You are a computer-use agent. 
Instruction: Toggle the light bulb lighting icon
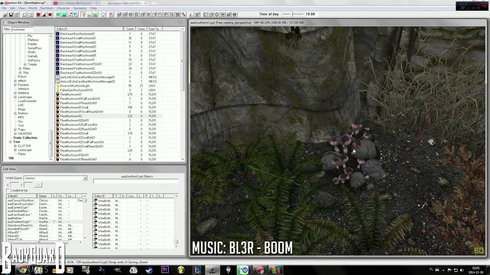[x=83, y=15]
